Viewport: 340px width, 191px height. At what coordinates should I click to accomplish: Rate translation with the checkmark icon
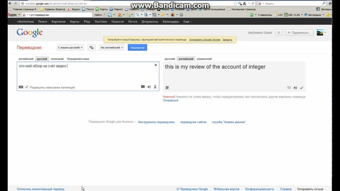[x=301, y=88]
